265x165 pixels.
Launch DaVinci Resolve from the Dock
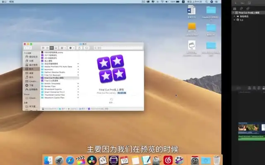click(92, 160)
